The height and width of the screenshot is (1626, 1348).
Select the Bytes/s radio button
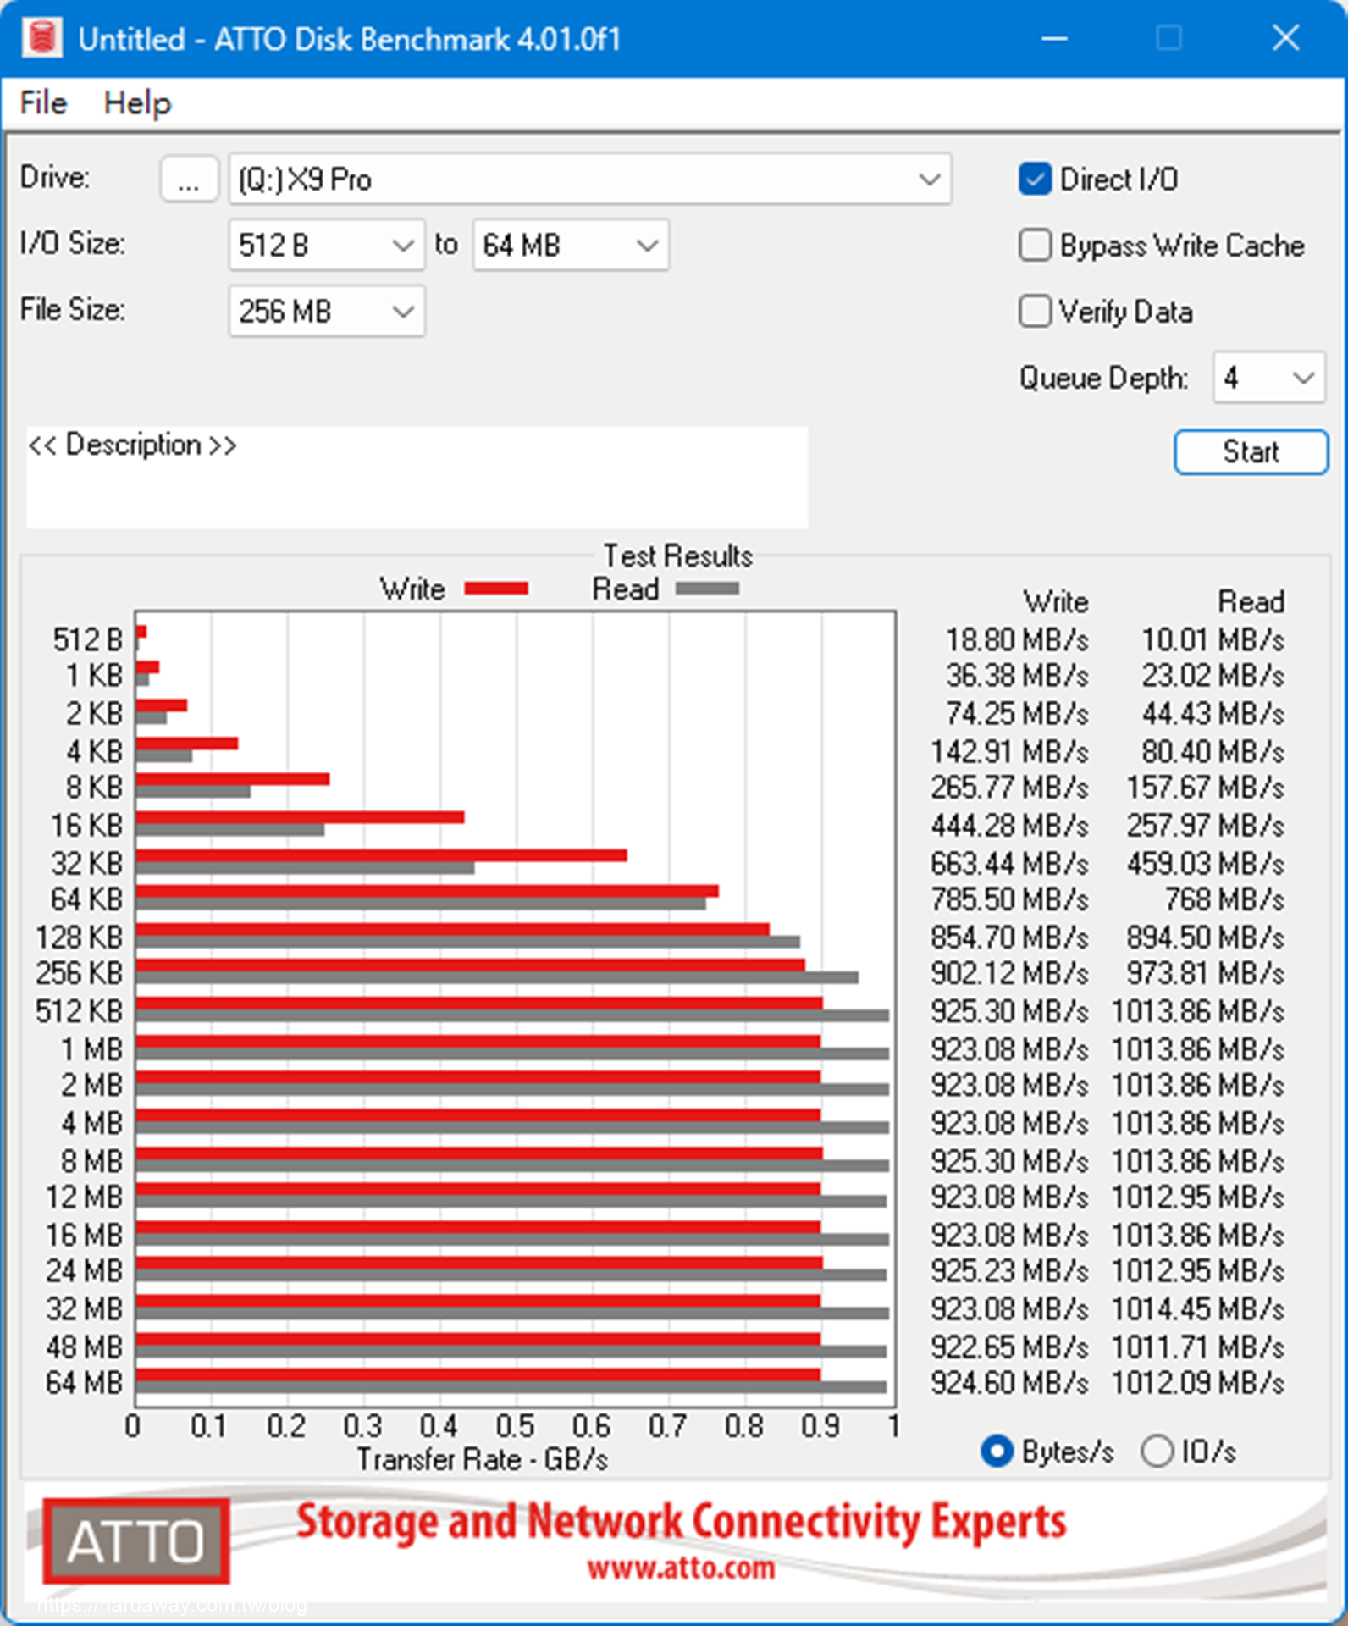tap(997, 1452)
